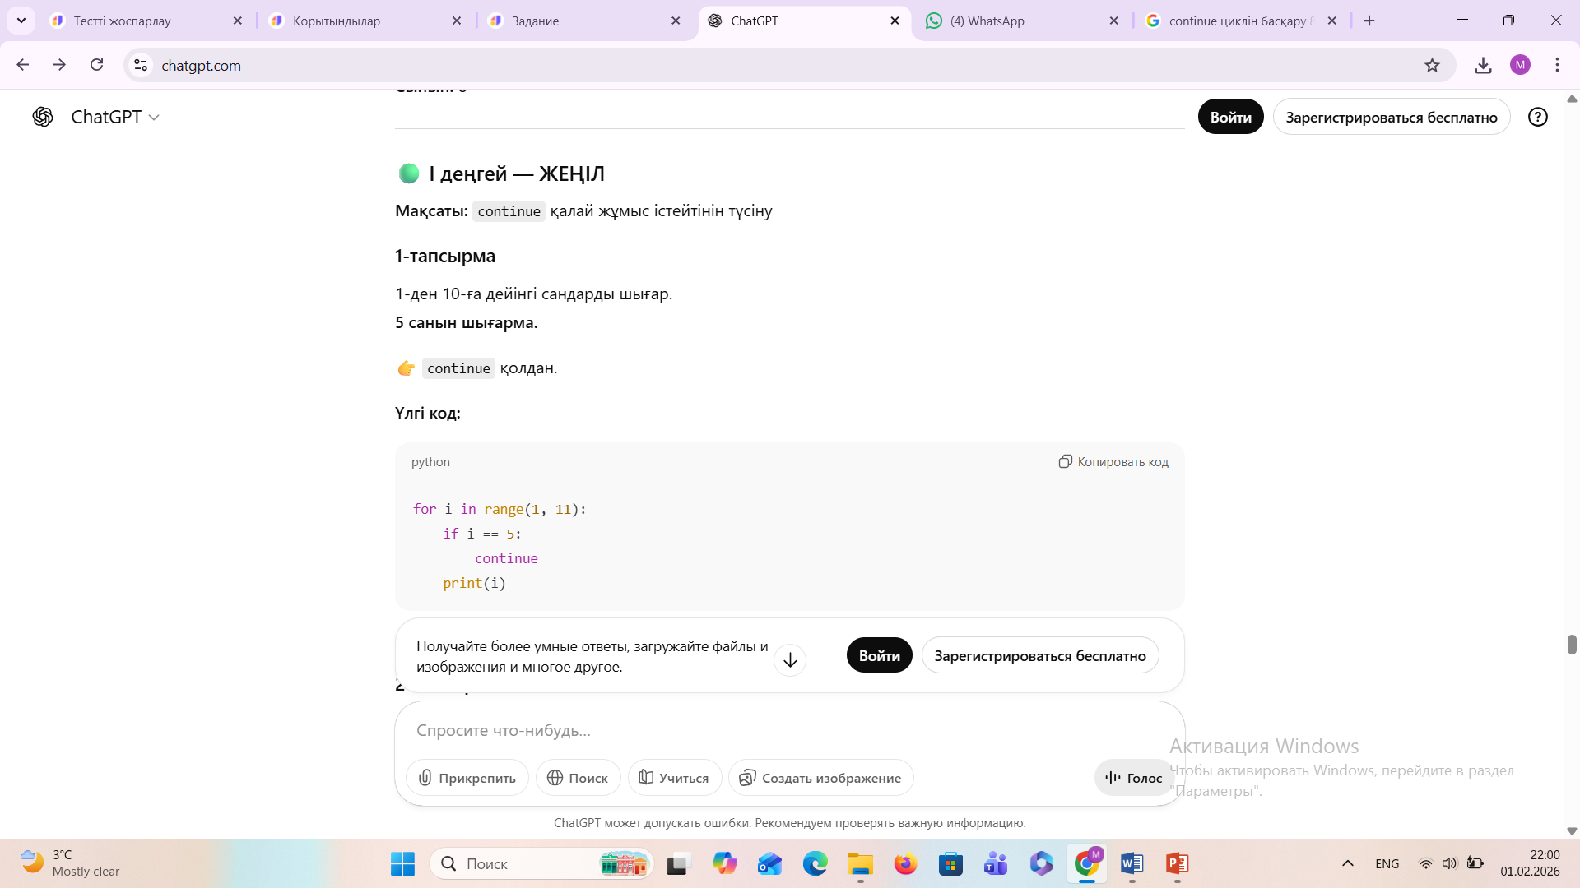Enable Поиск web search option

click(578, 778)
